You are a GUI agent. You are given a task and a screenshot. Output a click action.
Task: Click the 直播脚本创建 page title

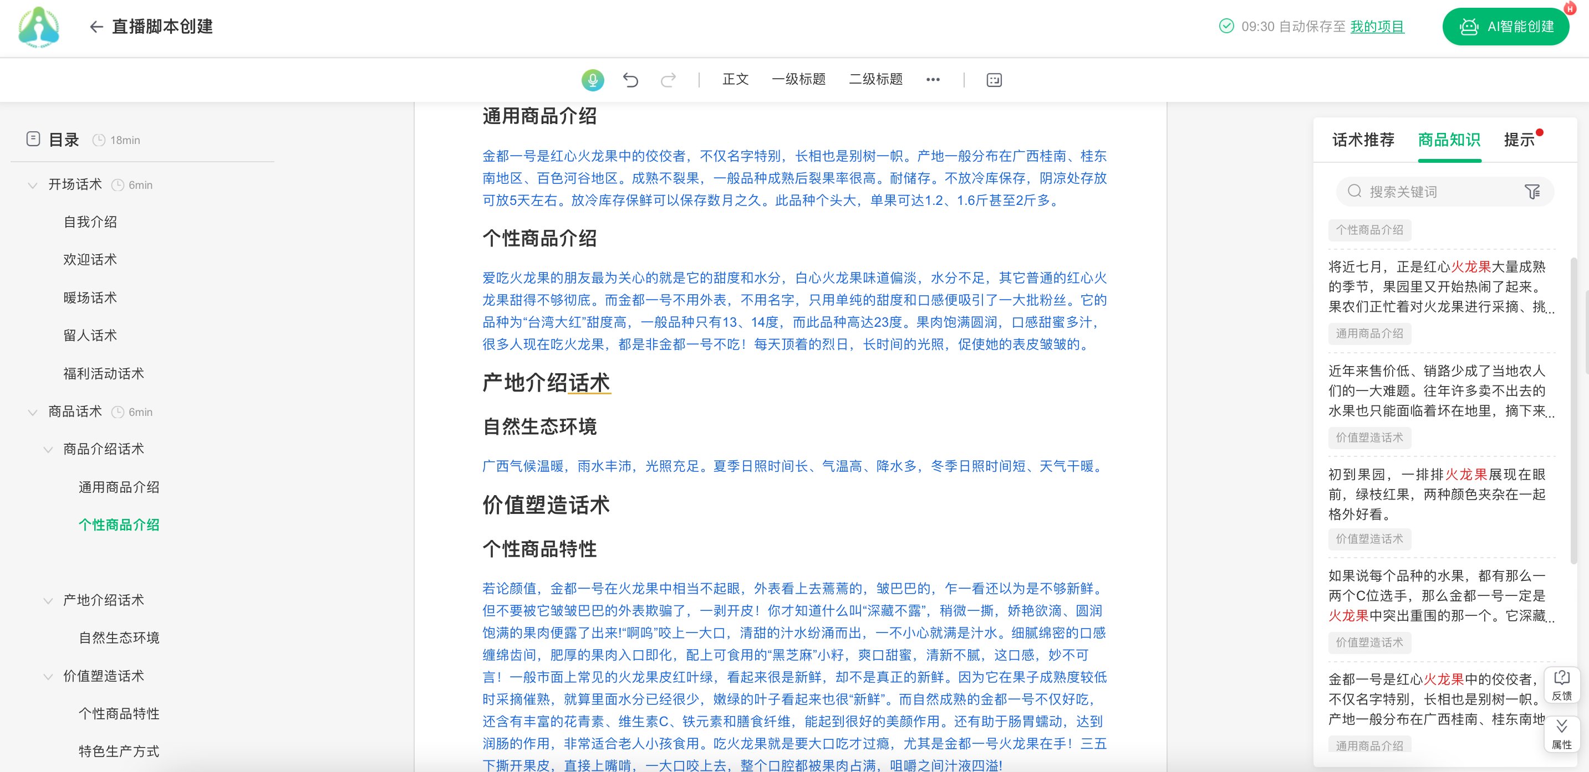click(x=162, y=27)
